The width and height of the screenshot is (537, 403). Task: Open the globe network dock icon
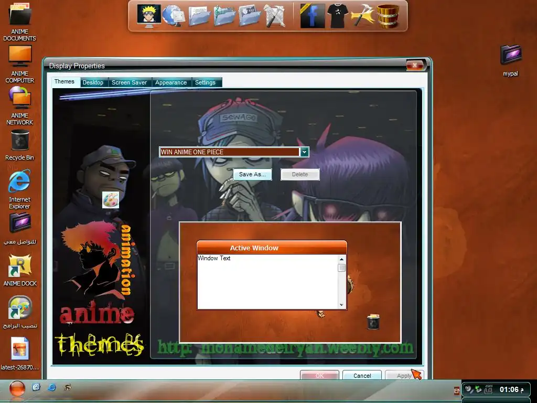[x=174, y=15]
